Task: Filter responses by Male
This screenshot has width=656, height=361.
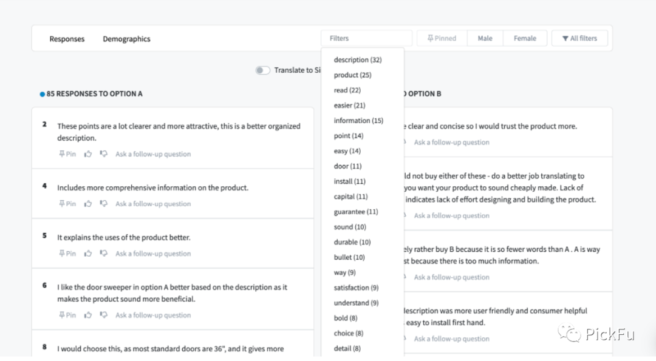Action: coord(485,38)
